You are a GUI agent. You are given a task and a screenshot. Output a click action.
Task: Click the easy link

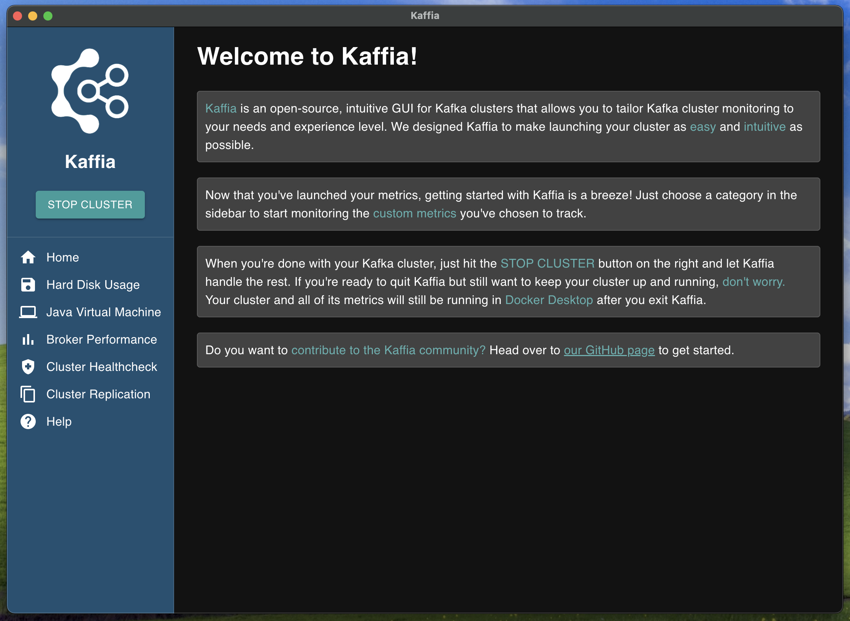(x=703, y=127)
